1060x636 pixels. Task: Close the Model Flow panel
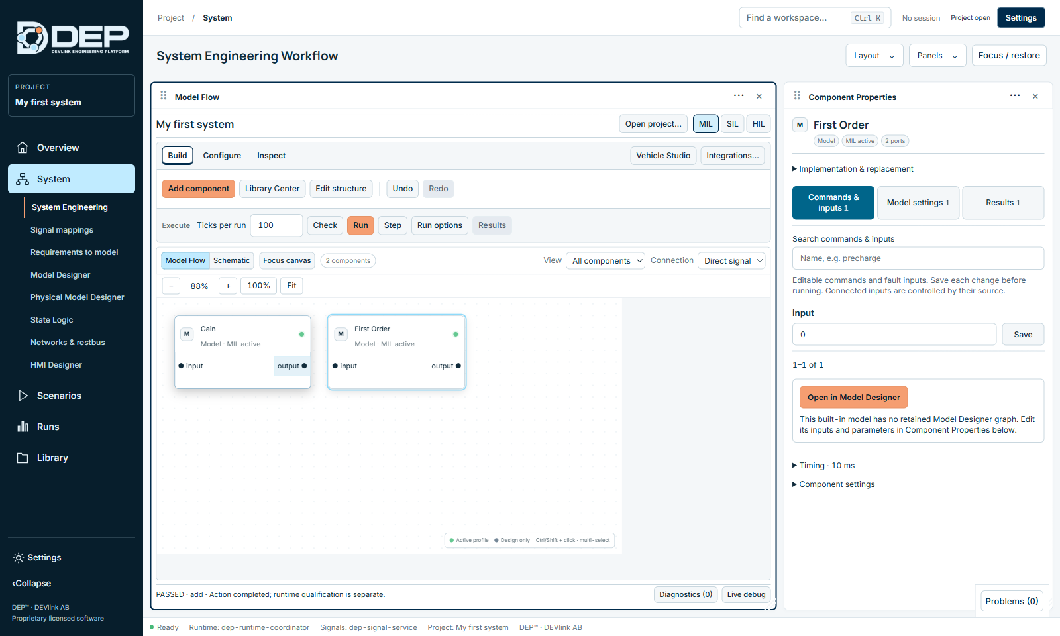tap(759, 97)
